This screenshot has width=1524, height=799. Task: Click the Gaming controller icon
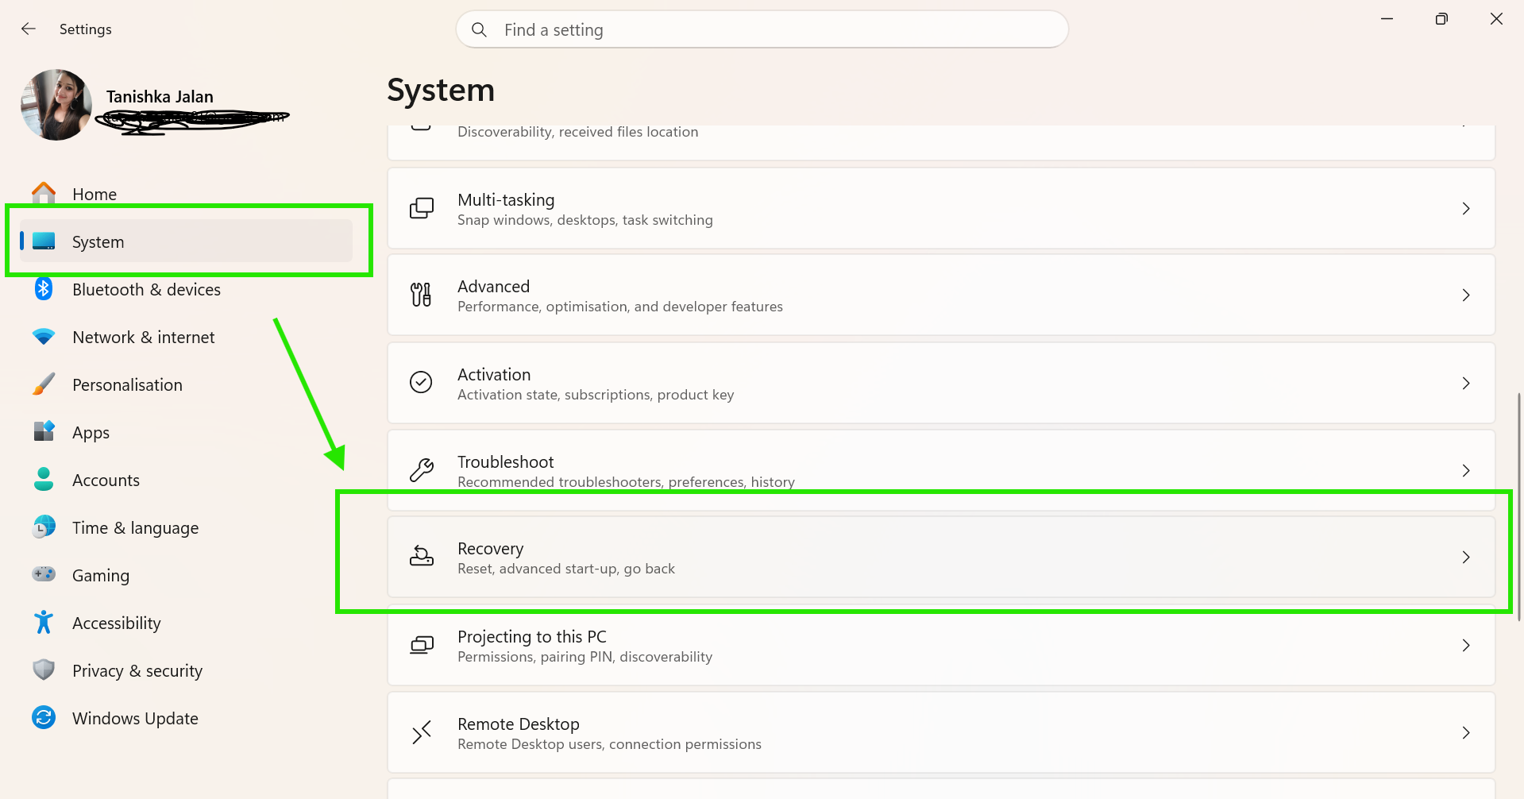point(44,574)
